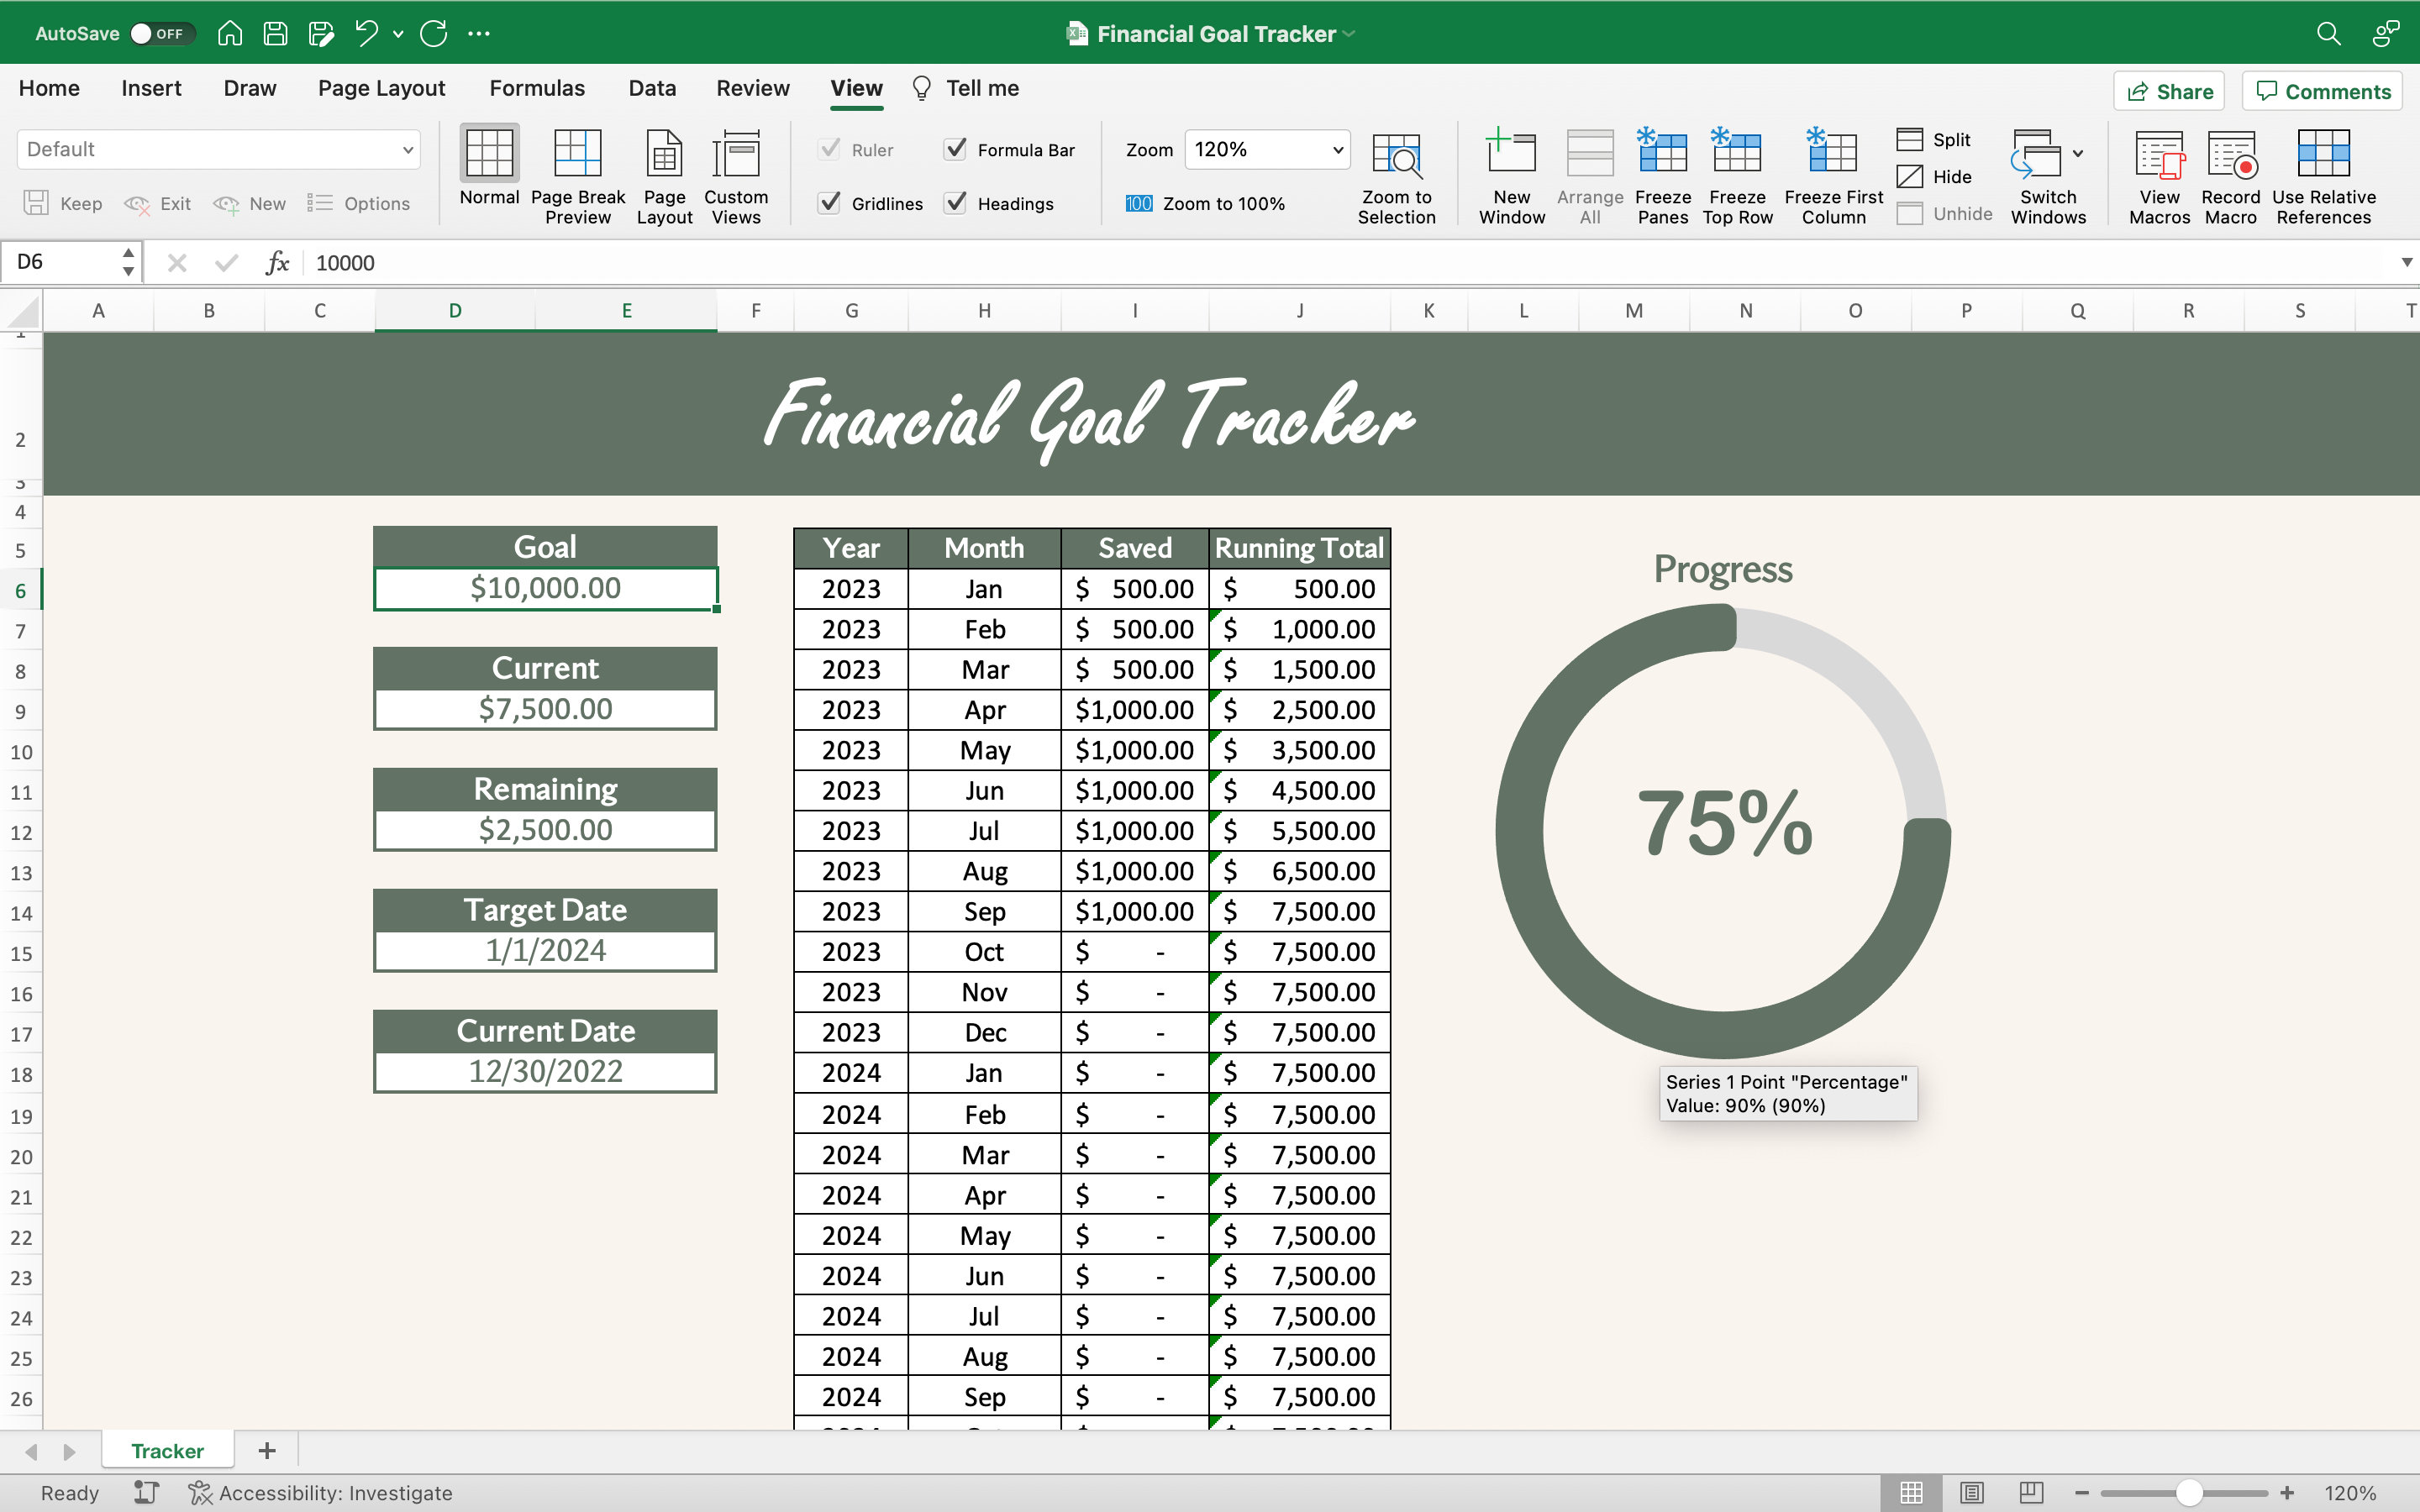Open the Review tab

pos(752,88)
